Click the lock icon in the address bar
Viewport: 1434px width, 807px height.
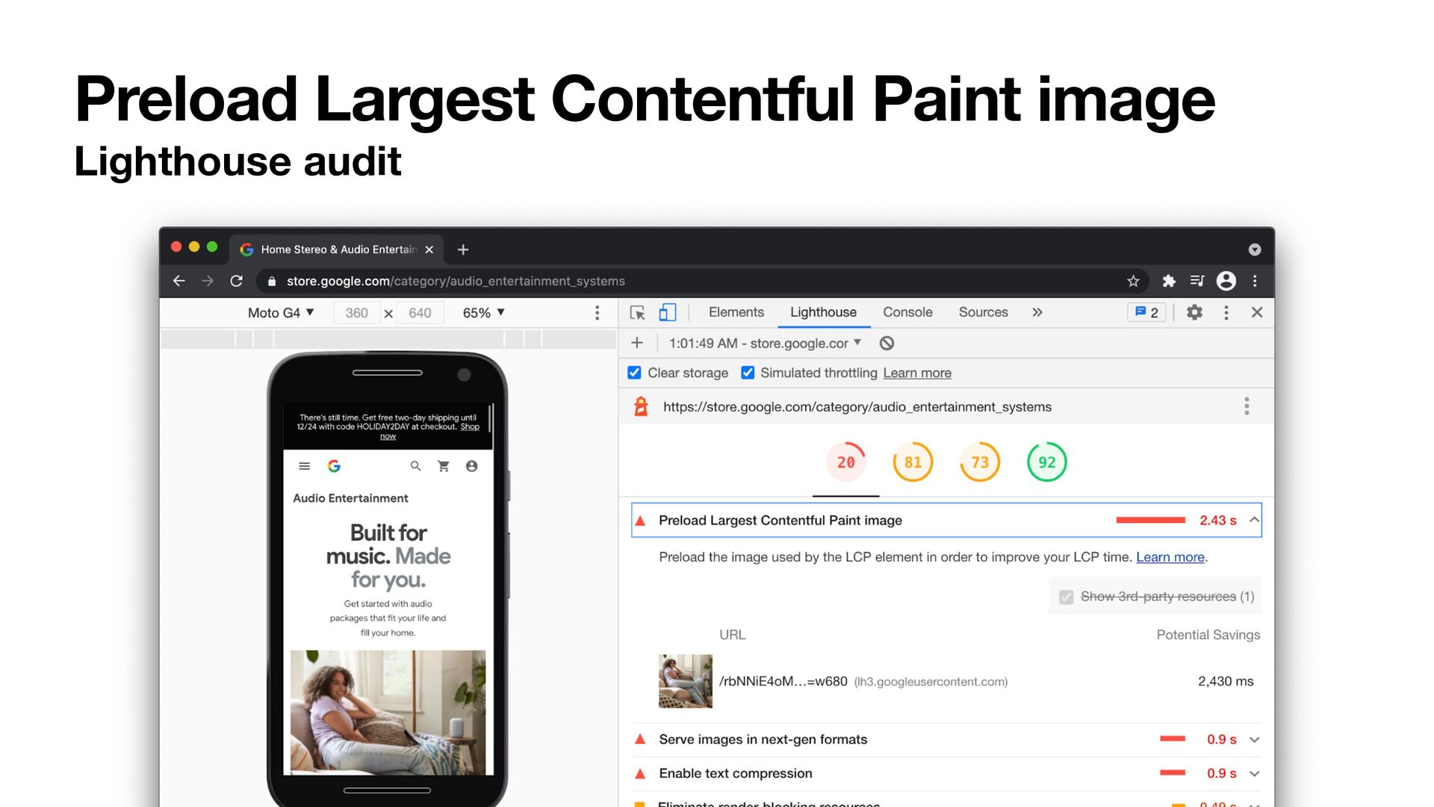click(272, 281)
